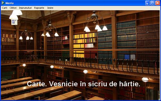Screen dimensions: 161x101
Task: Close the Meniu window
Action: [157, 3]
